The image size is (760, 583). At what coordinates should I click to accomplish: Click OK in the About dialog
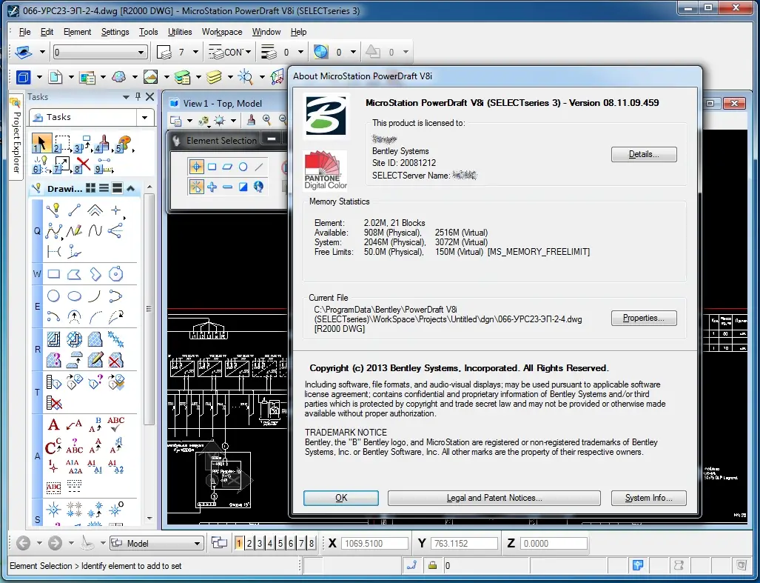(x=341, y=498)
